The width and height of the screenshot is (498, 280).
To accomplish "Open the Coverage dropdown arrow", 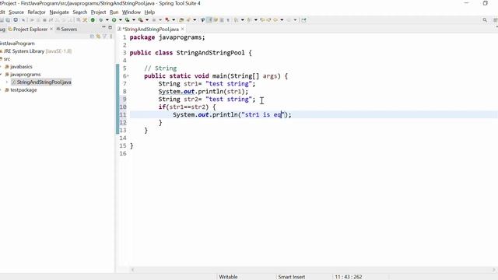I will pos(134,20).
